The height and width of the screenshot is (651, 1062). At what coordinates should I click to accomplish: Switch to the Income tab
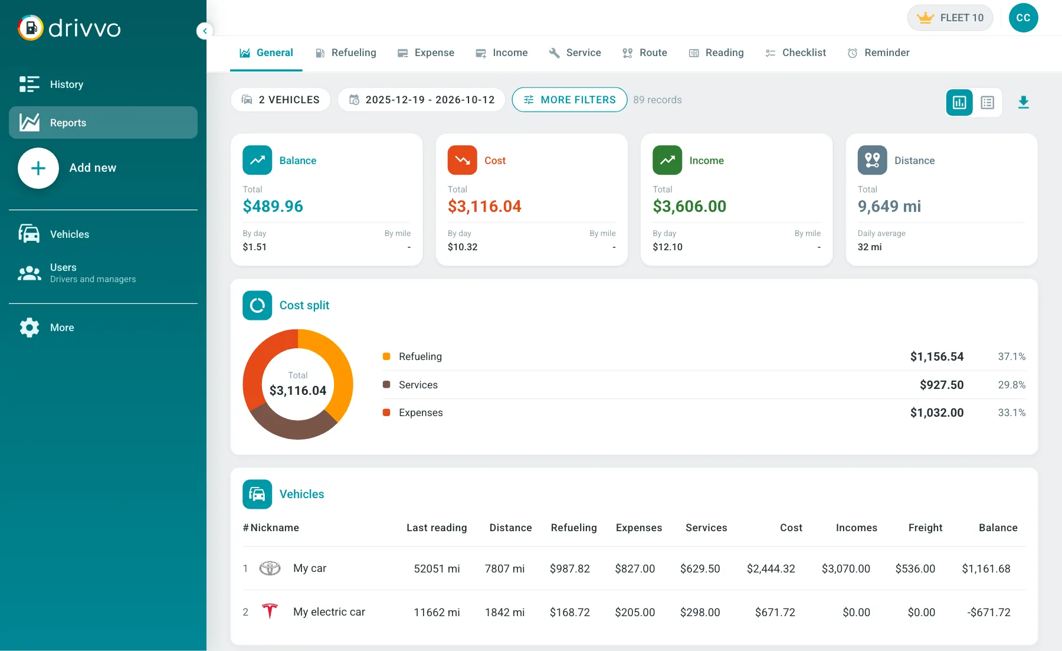(x=501, y=53)
